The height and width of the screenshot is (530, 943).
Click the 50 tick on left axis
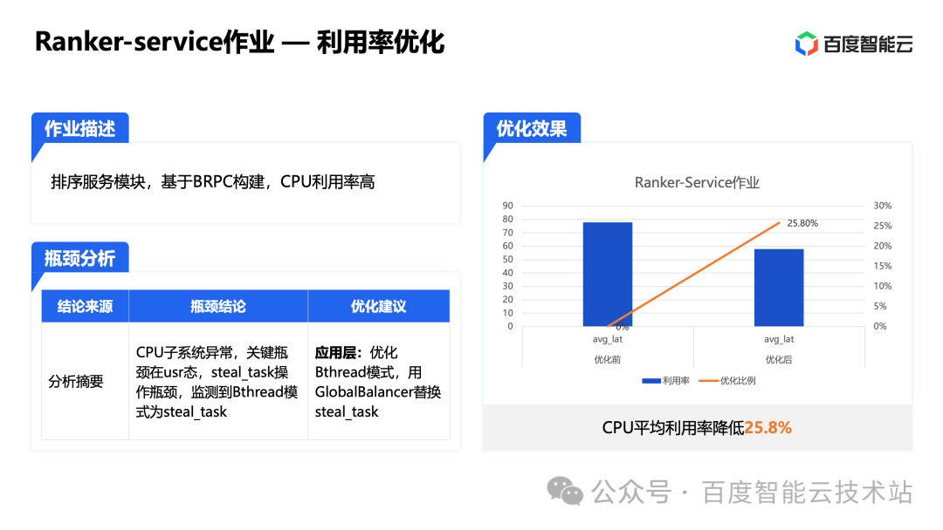click(x=508, y=259)
